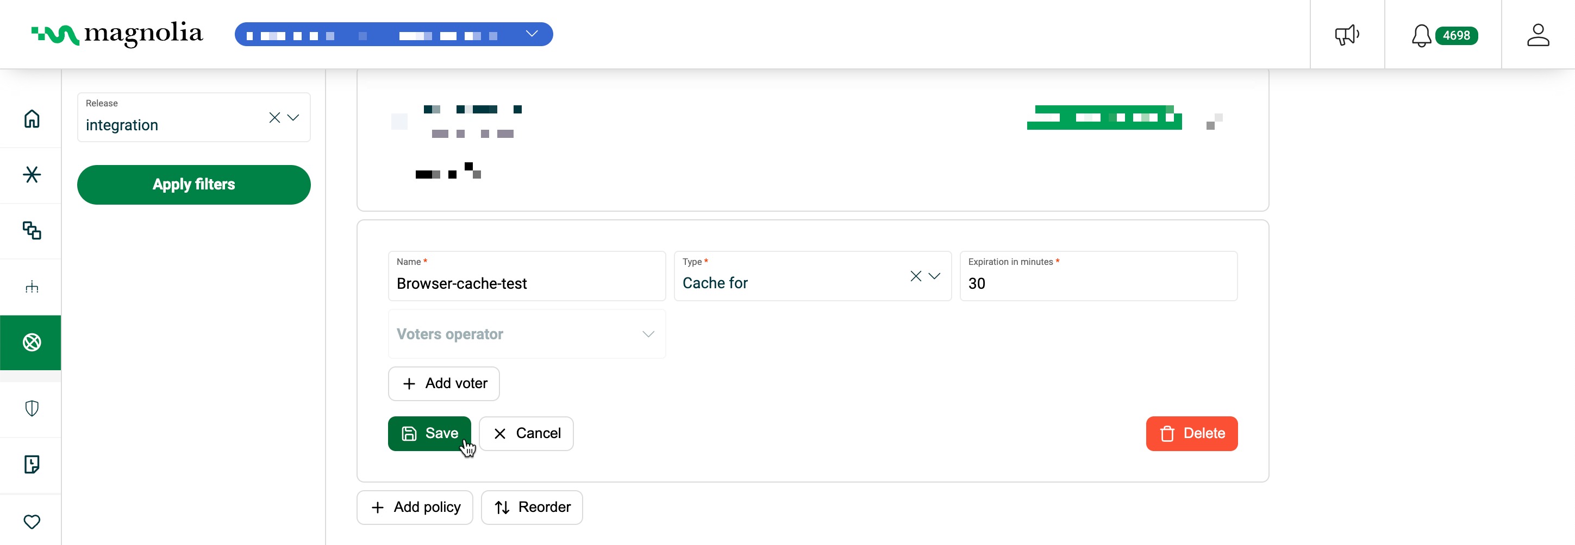1575x545 pixels.
Task: Save the Browser-cache-test policy
Action: 429,433
